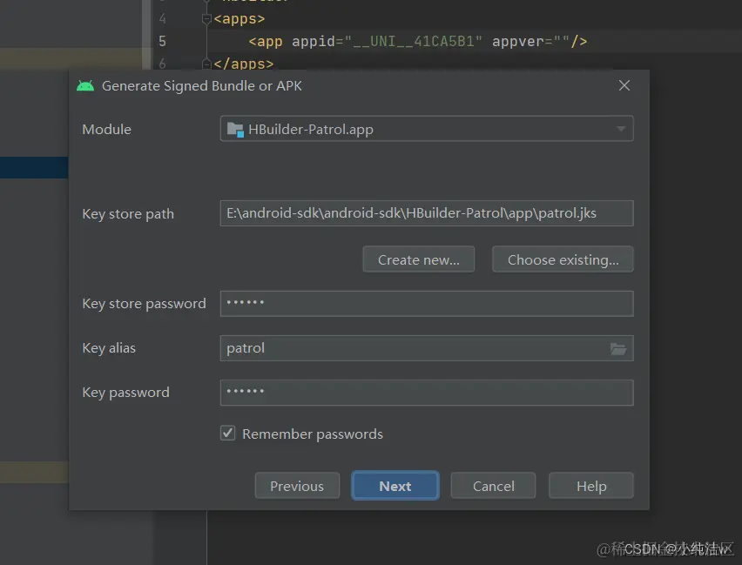This screenshot has height=565, width=742.
Task: Close the Generate Signed Bundle dialog
Action: (624, 85)
